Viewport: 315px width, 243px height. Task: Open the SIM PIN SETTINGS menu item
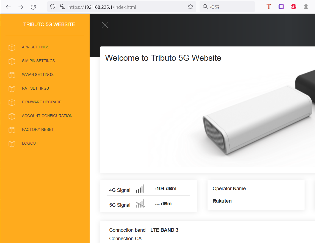click(38, 61)
